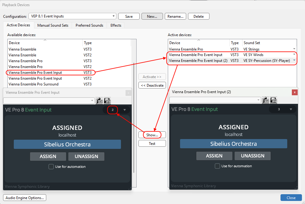Click the Save configuration button
This screenshot has height=204, width=305.
[129, 16]
